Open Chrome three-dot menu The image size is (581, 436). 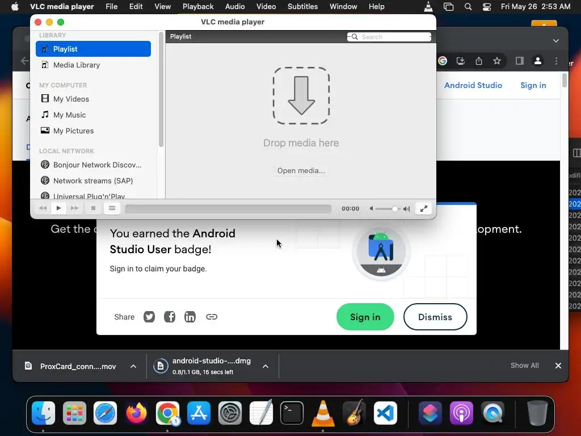(x=556, y=61)
